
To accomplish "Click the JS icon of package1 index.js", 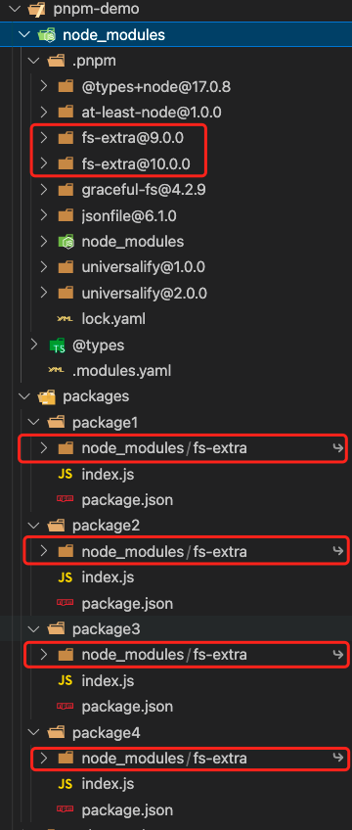I will pos(65,475).
